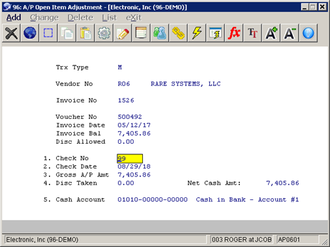The width and height of the screenshot is (330, 247).
Task: Click status bar user 003 ROGER at JCOB
Action: coord(241,240)
